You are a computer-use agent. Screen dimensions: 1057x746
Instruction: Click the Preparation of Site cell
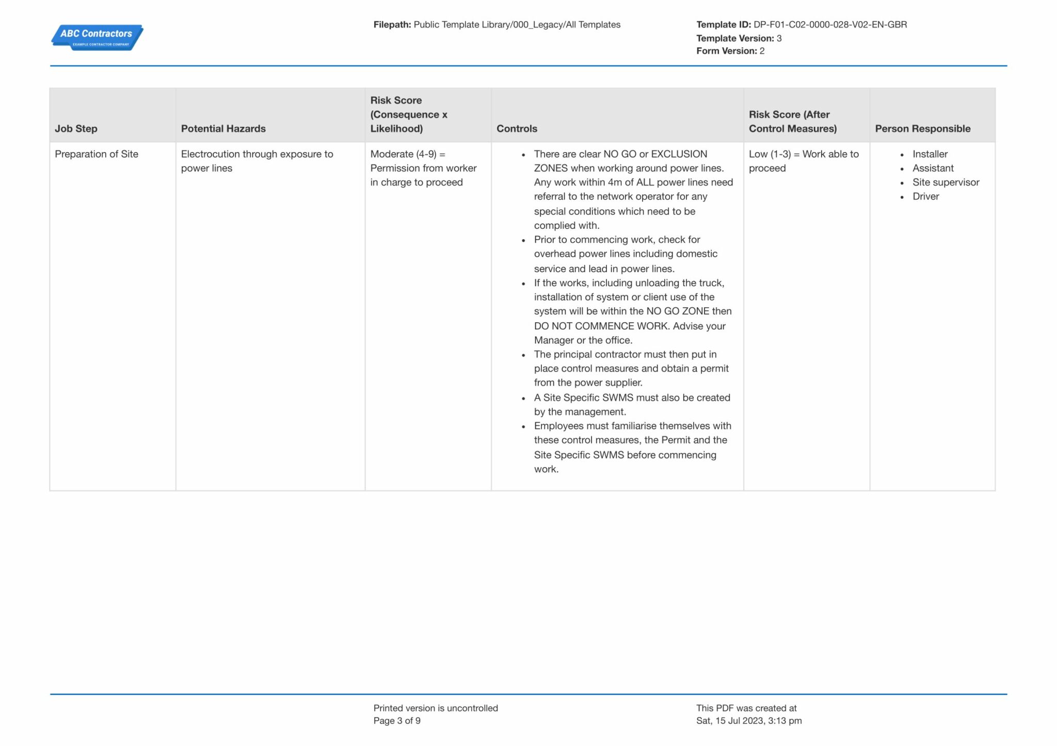97,154
